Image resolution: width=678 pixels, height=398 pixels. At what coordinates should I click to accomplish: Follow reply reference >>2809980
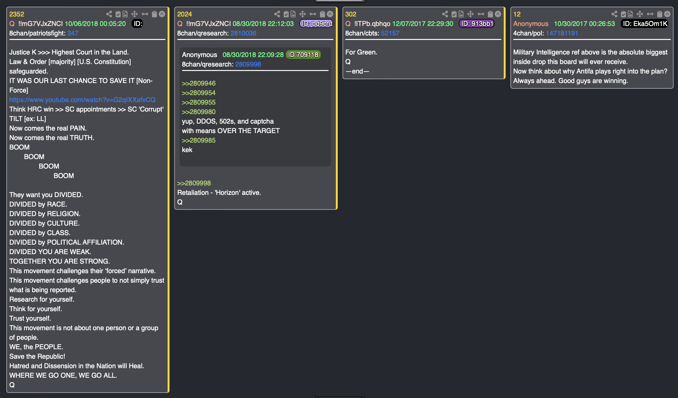click(199, 112)
